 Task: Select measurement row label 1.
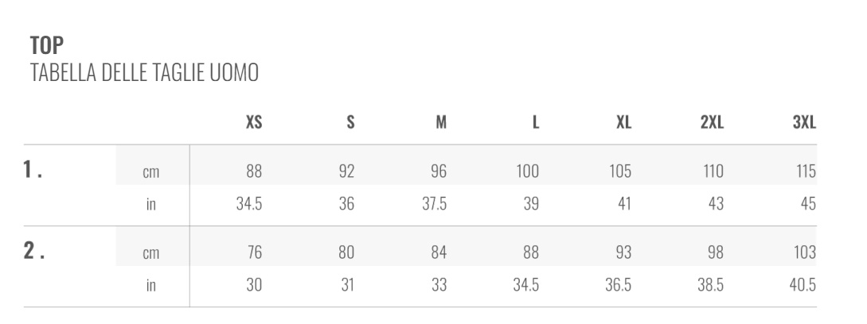click(33, 169)
